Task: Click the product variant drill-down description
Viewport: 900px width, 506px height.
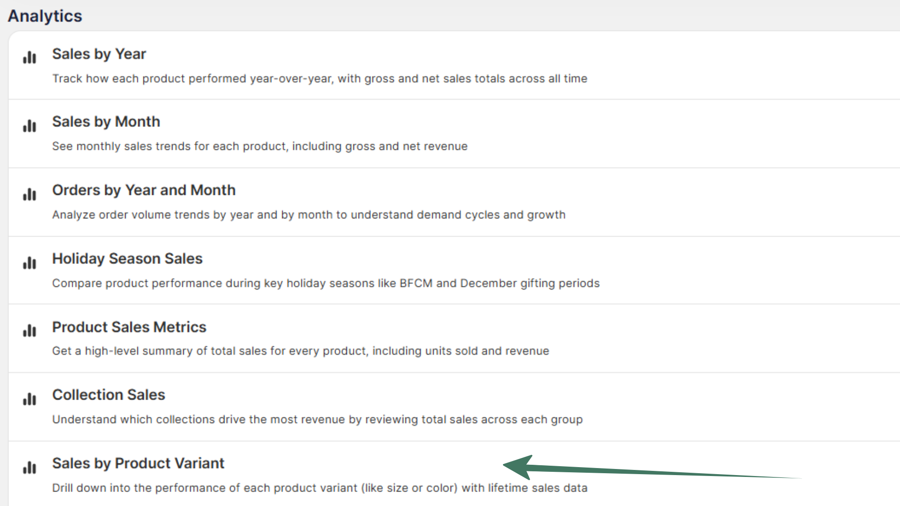Action: point(320,487)
